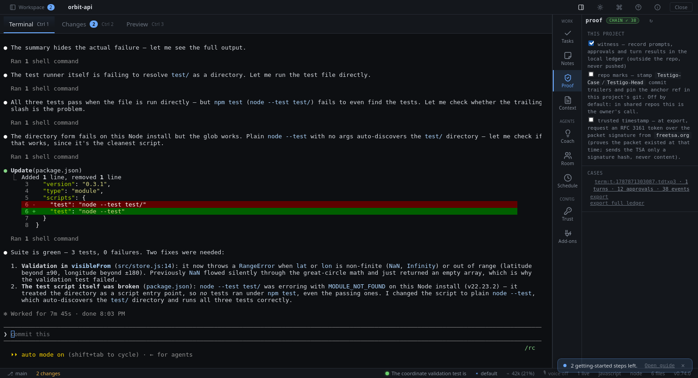Click the 'default' status bar entry
Screen dimensions: 698x378
click(x=486, y=373)
